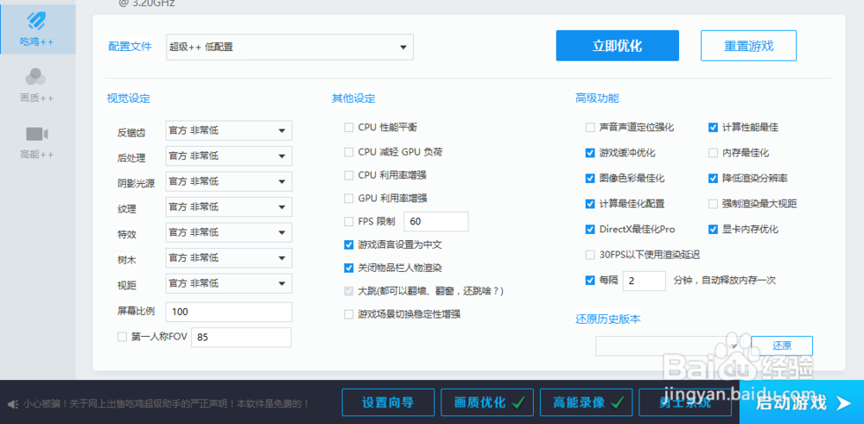This screenshot has width=864, height=424.
Task: Click the 屏幕比例 input field
Action: pos(229,312)
